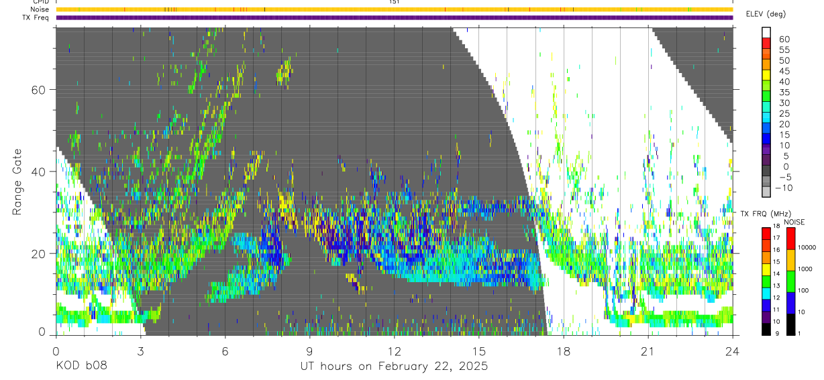Click the cyan swatch in TX FRQ colorbar

coord(766,294)
